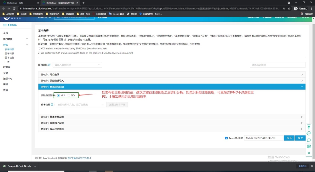Expand the 样品分组信息 step section
315x172 pixels.
tap(172, 129)
